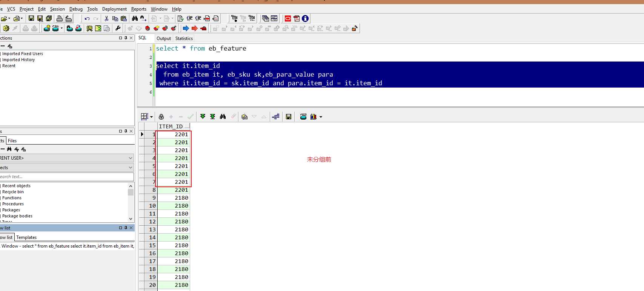Open the CURRENT USER combo box
This screenshot has width=644, height=291.
[x=131, y=158]
